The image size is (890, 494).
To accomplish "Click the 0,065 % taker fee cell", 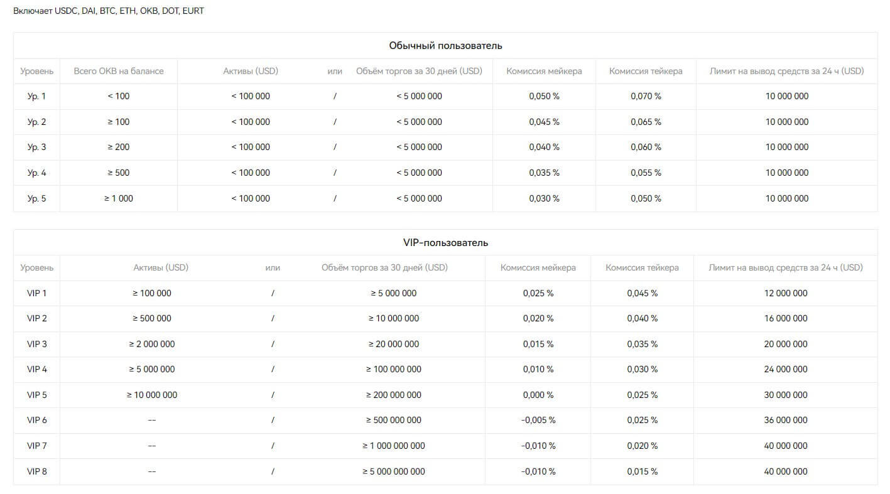I will [646, 122].
